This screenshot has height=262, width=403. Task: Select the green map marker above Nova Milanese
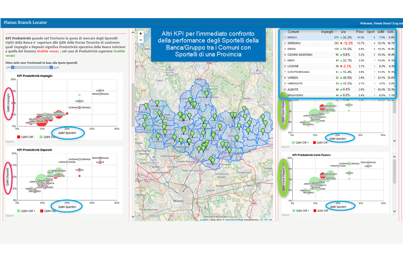pos(181,141)
